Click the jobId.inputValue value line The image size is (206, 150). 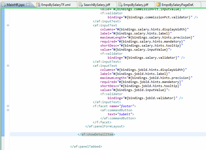click(x=135, y=90)
